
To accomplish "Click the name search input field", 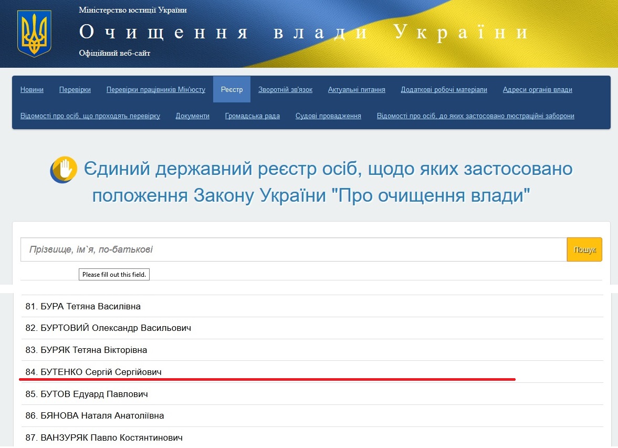I will point(294,249).
